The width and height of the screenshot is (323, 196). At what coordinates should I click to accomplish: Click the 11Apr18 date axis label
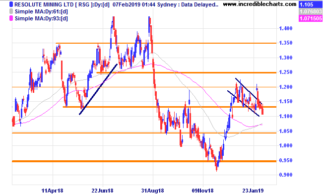tap(52, 191)
